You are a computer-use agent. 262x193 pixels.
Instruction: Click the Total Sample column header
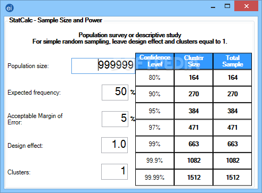(x=233, y=61)
